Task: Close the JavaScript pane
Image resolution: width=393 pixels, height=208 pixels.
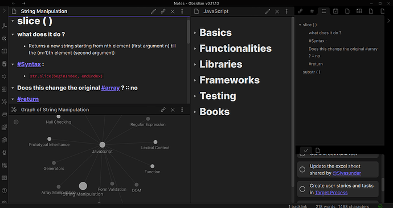Action: [277, 11]
